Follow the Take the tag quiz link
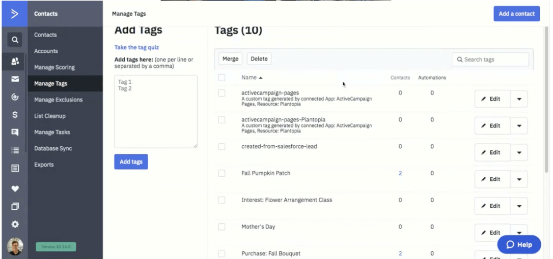The height and width of the screenshot is (259, 553). (136, 47)
